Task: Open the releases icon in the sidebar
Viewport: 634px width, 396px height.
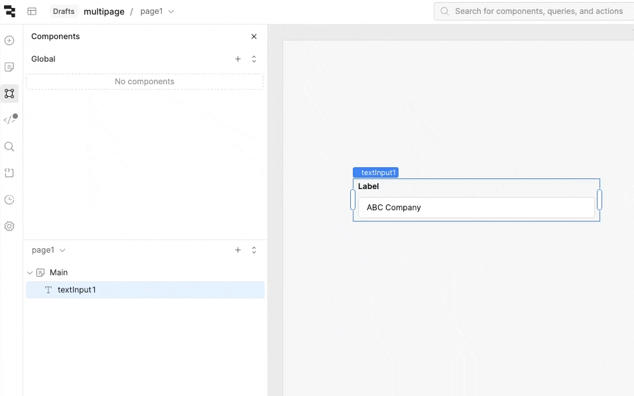Action: click(x=9, y=173)
